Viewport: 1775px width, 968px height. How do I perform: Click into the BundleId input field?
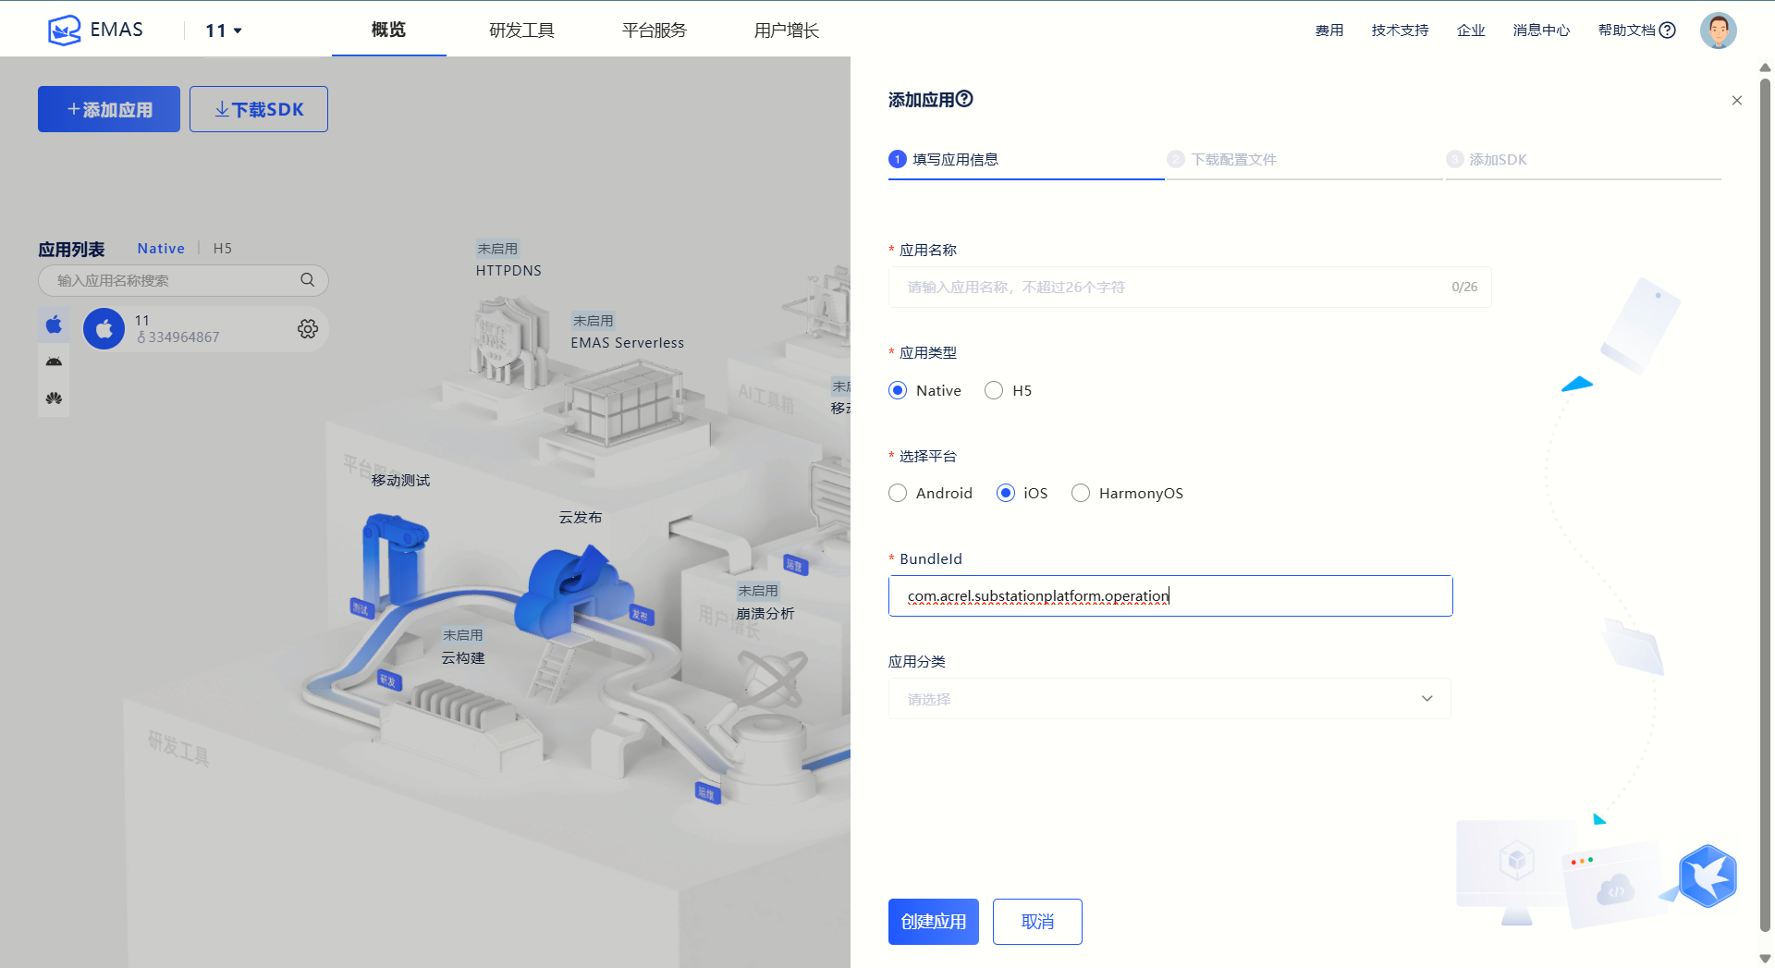coord(1170,596)
